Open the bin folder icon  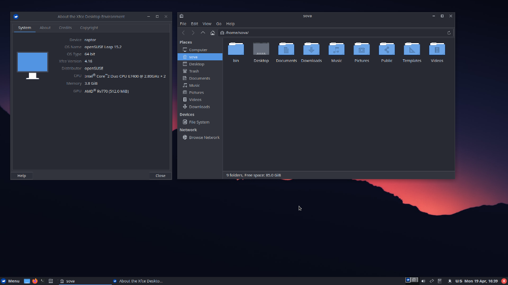point(236,49)
